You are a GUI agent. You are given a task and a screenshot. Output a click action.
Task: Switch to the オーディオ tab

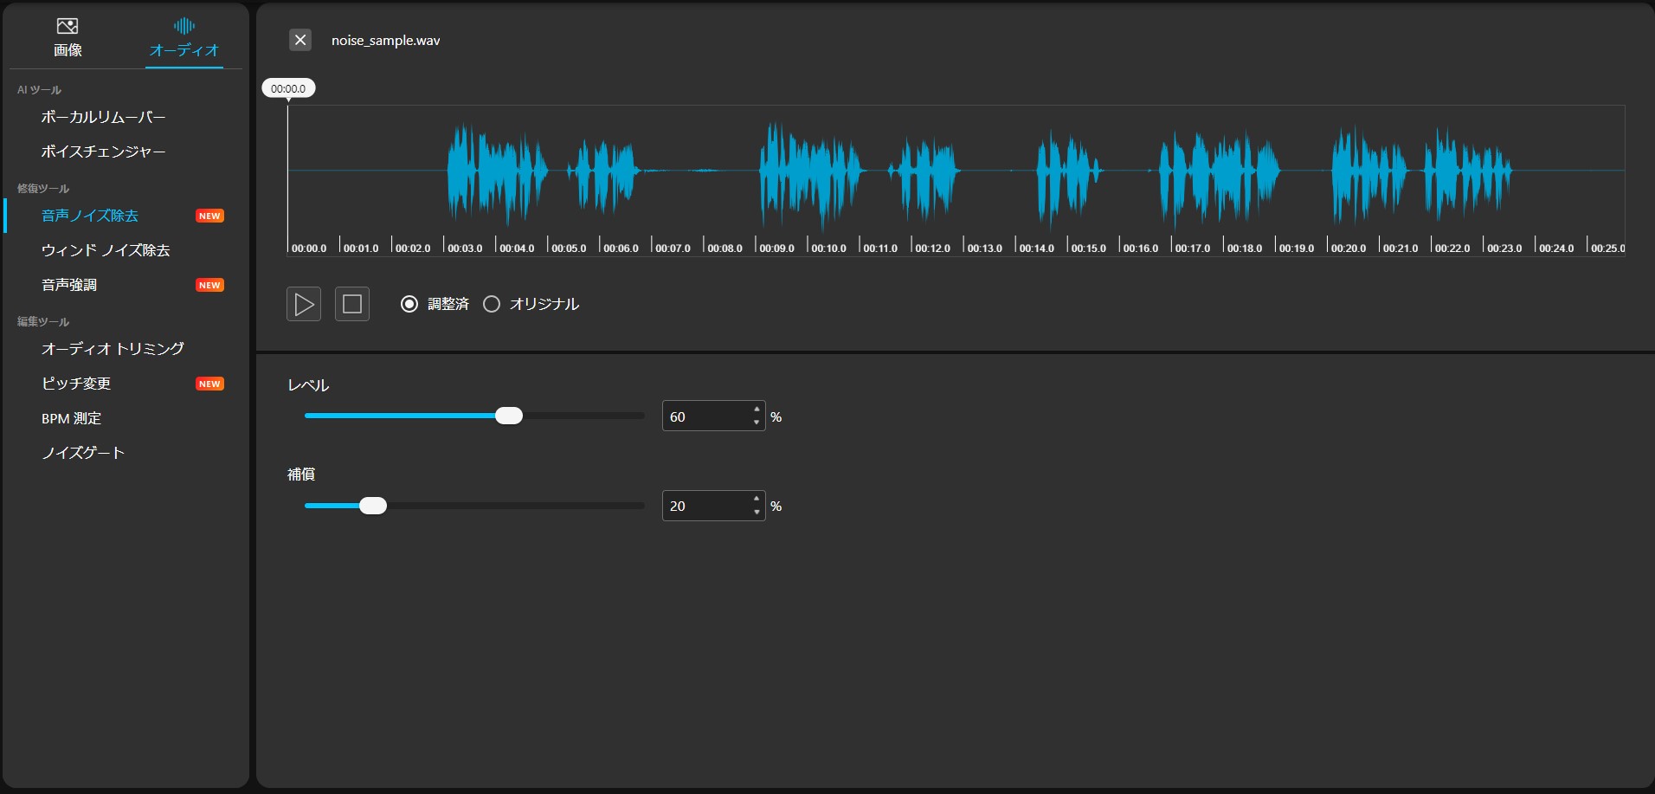coord(184,38)
